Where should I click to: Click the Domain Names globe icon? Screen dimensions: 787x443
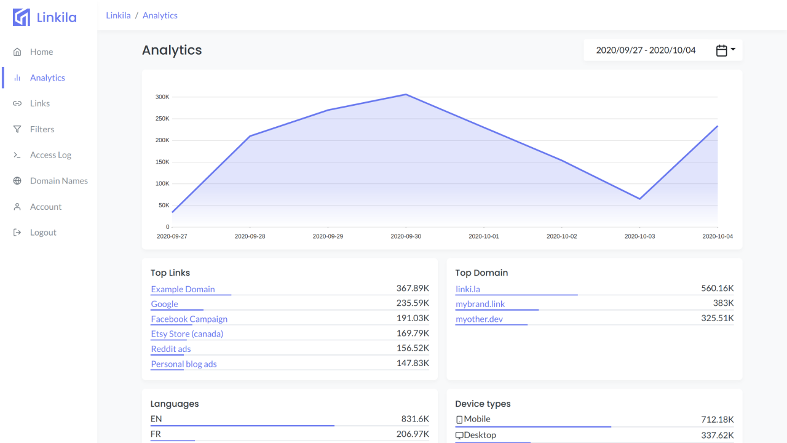pos(17,182)
